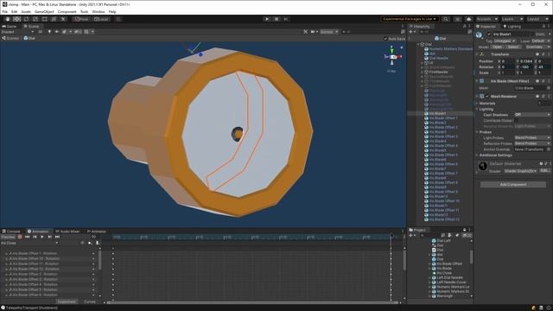Screen dimensions: 553x311
Task: Open the Component menu
Action: tap(67, 11)
